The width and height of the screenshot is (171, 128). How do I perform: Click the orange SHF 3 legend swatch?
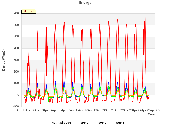tap(112, 123)
